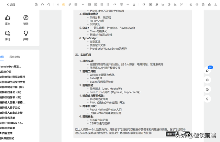Jump to outline item 支持任务清单

(x=8, y=118)
